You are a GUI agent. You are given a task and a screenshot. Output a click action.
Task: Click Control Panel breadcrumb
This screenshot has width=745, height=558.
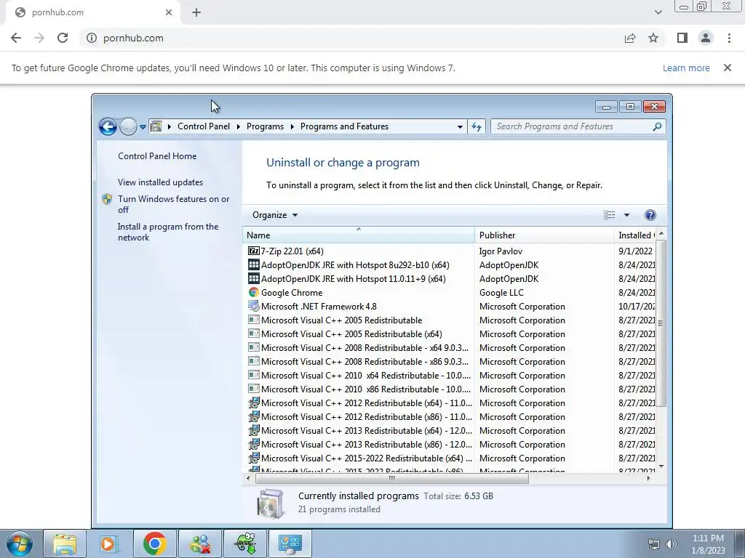click(204, 126)
